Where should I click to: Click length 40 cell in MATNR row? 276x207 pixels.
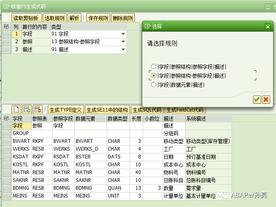tap(137, 172)
